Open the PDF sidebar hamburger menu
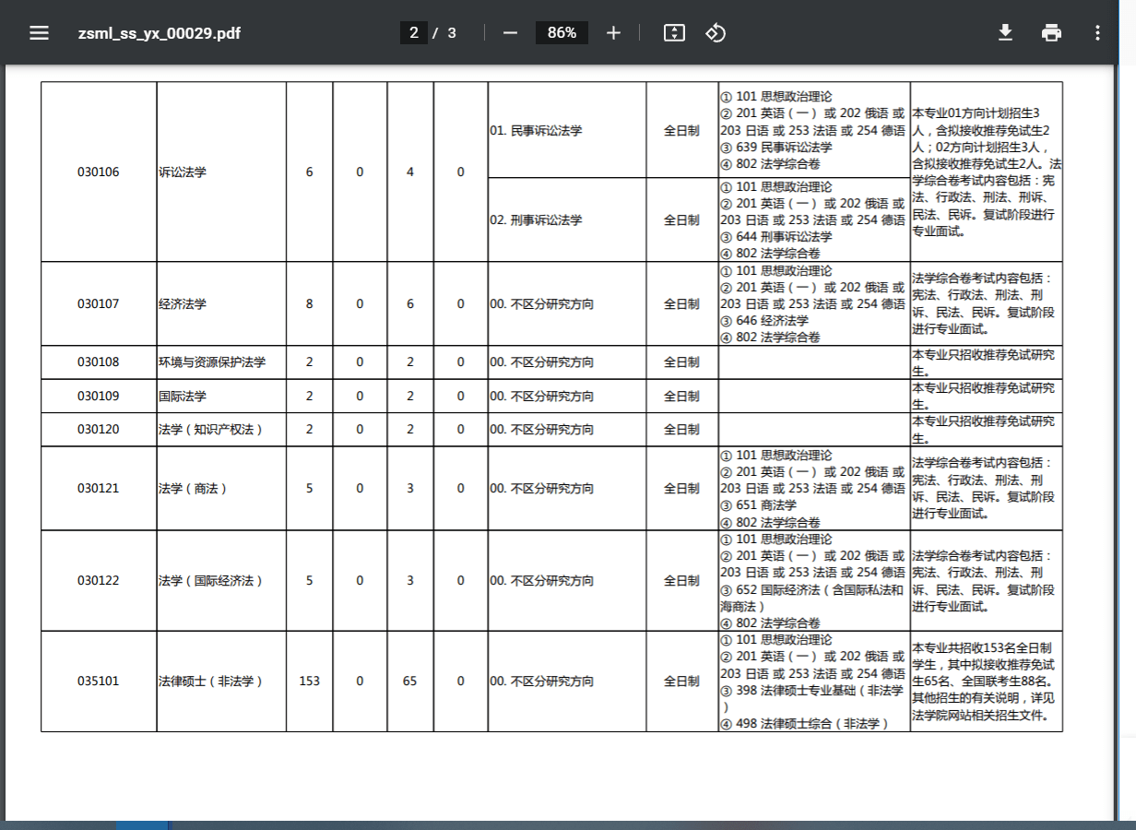 [39, 33]
